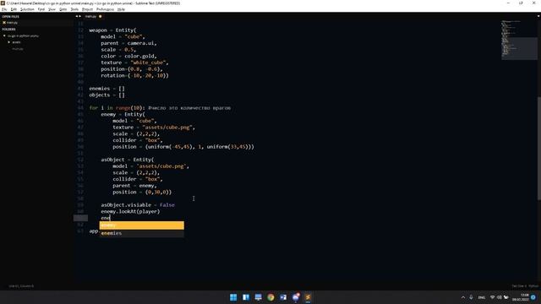This screenshot has height=304, width=541.
Task: Open the Goto menu
Action: (x=63, y=9)
